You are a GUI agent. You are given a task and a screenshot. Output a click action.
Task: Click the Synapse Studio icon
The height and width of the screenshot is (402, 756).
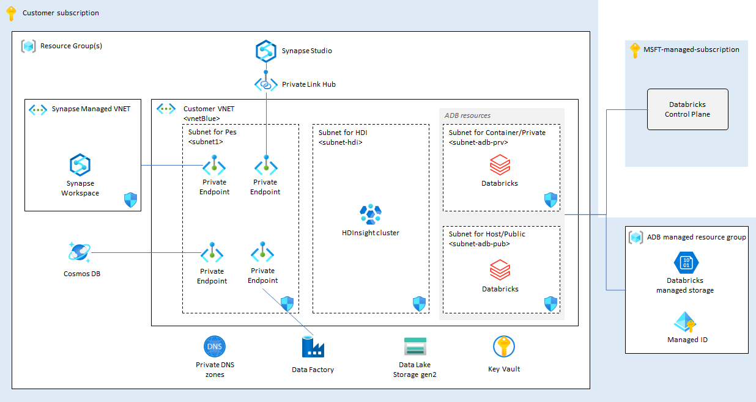click(267, 51)
